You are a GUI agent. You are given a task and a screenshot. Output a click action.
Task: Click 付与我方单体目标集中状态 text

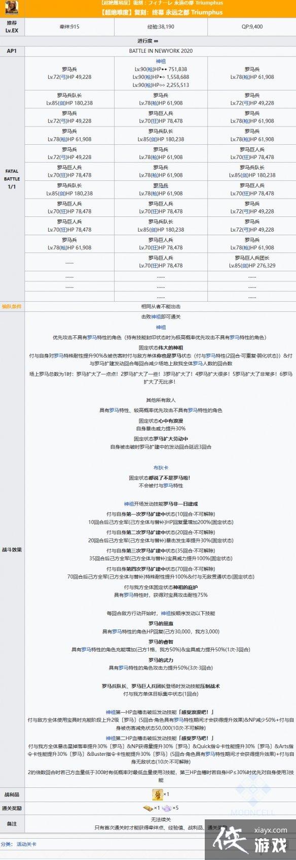point(161,694)
